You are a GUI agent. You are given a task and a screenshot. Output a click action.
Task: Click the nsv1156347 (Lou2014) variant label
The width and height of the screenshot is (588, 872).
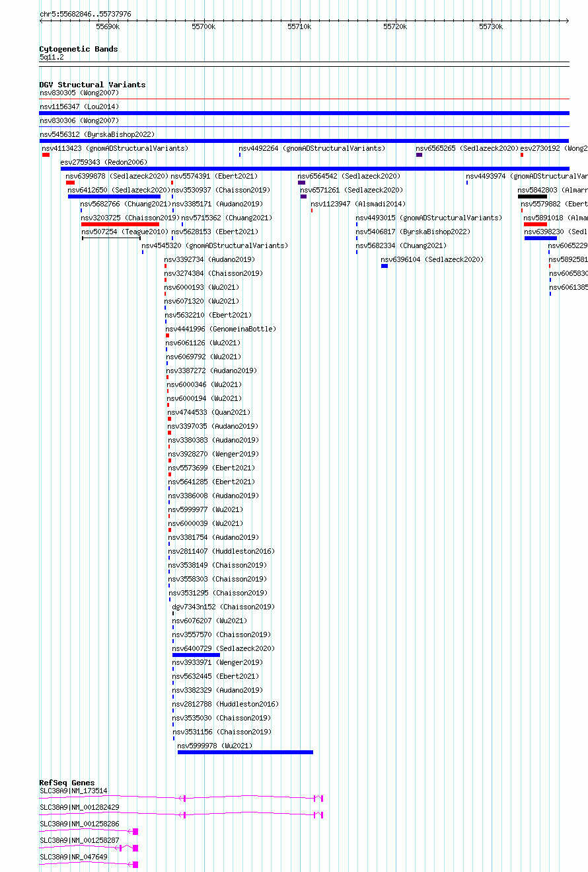[x=79, y=107]
